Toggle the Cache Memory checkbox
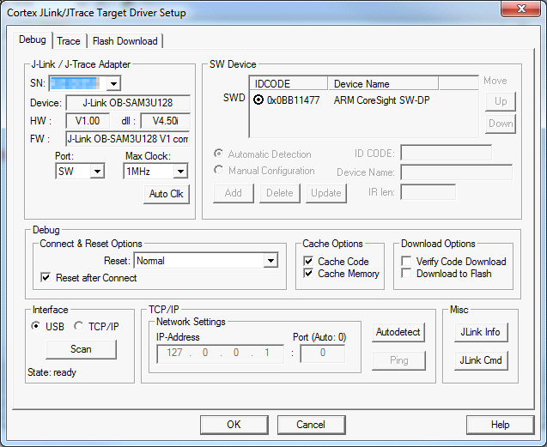 [x=308, y=274]
